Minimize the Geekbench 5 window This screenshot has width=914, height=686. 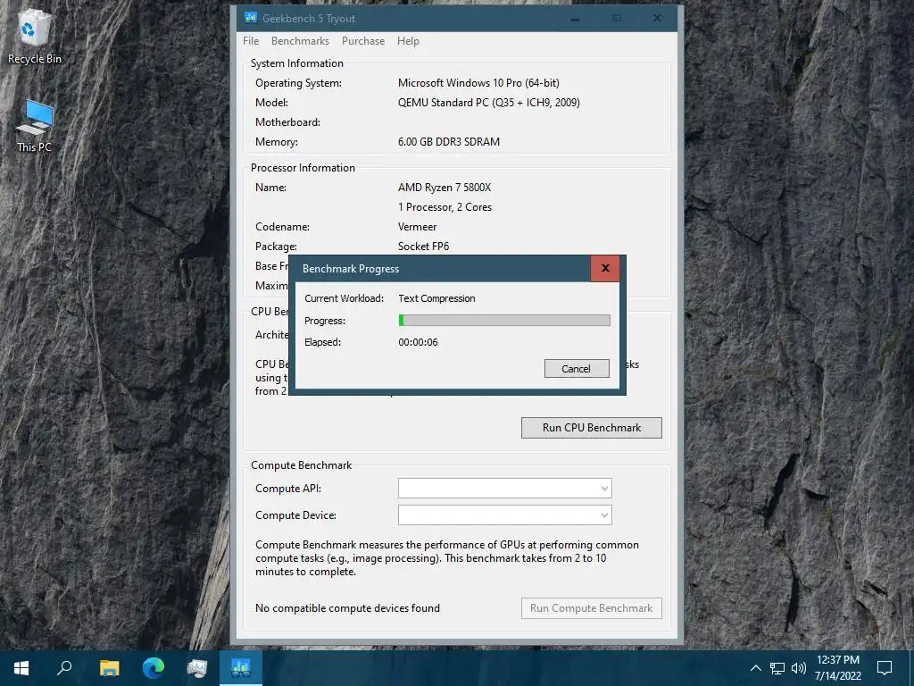575,19
